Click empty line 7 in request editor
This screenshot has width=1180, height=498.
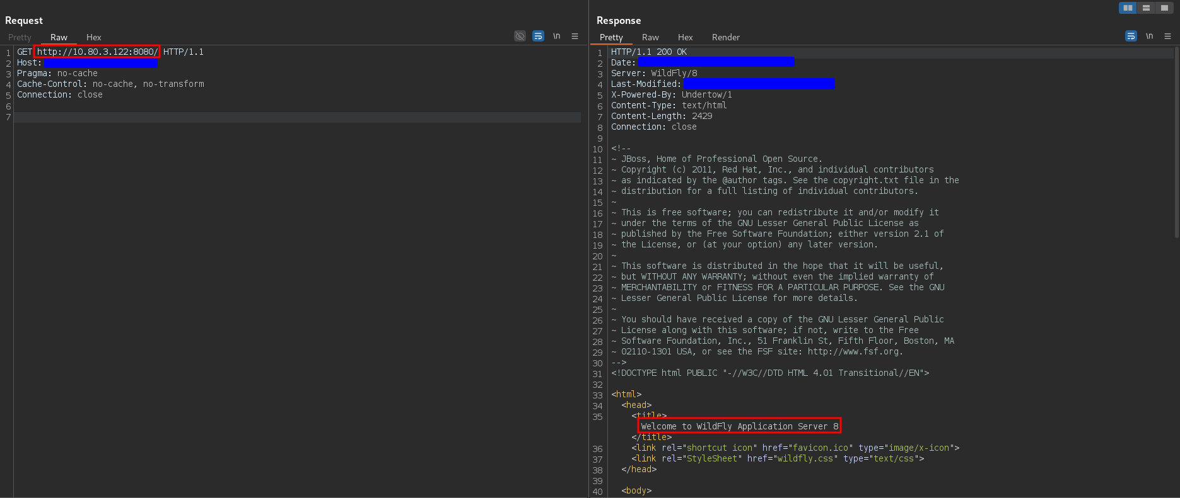coord(297,117)
